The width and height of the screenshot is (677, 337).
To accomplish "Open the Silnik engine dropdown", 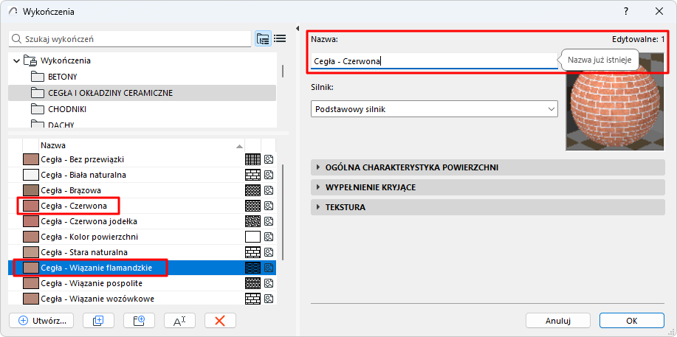I will pos(433,109).
